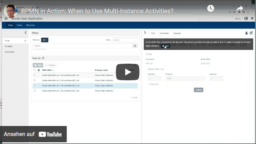Click the search magnifier button
The height and width of the screenshot is (144, 256).
[x=135, y=46]
